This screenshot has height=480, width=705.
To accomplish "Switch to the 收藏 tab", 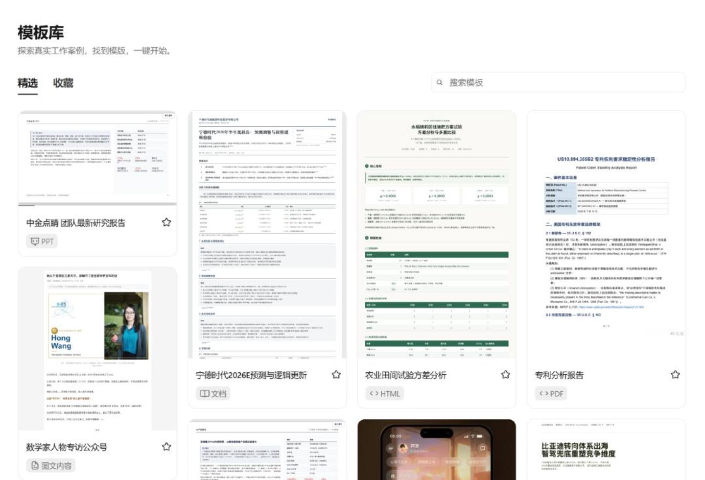I will [63, 83].
